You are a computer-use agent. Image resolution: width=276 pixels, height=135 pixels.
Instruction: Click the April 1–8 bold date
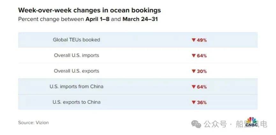click(98, 19)
